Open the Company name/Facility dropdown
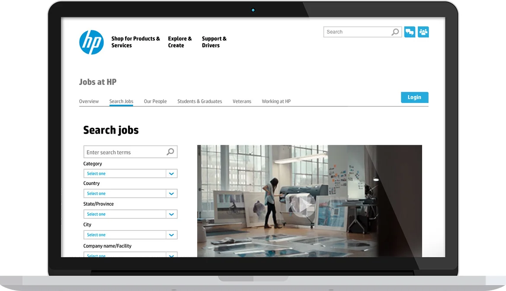506x291 pixels. [130, 255]
